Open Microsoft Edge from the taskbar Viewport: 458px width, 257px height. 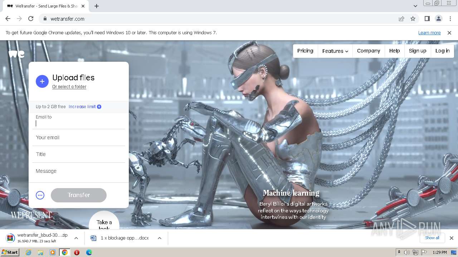click(89, 252)
